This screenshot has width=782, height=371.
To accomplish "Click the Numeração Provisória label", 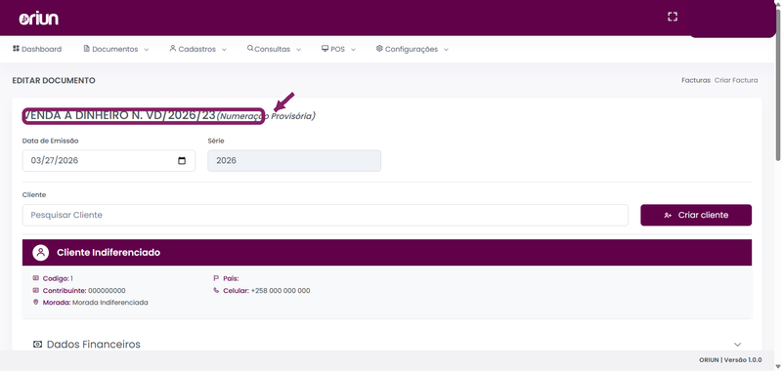I will tap(266, 116).
